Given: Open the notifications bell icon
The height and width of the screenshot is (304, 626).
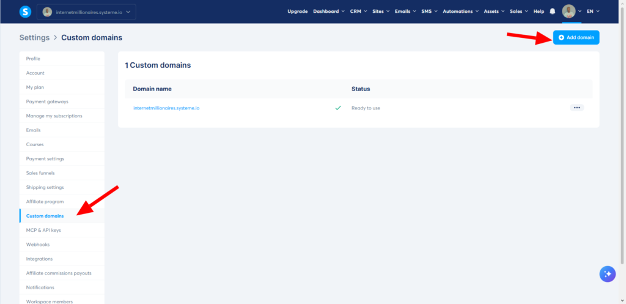Looking at the screenshot, I should tap(553, 12).
